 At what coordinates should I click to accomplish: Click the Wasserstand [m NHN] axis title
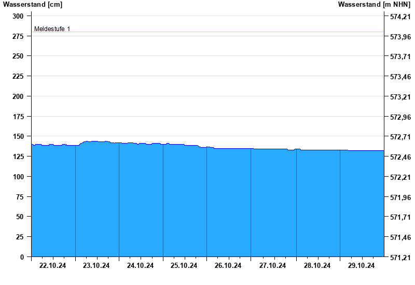pos(374,4)
